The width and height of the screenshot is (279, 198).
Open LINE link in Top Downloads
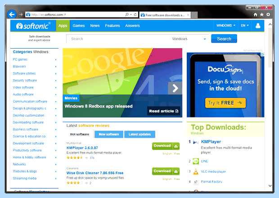(204, 161)
